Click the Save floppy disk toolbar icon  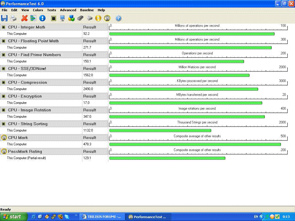pyautogui.click(x=4, y=18)
